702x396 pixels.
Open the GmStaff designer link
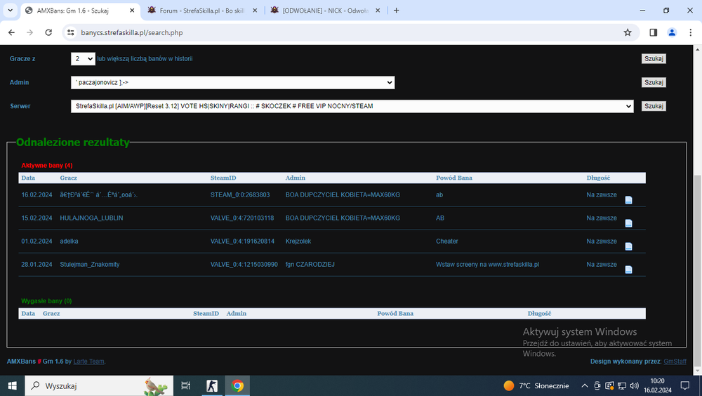675,362
